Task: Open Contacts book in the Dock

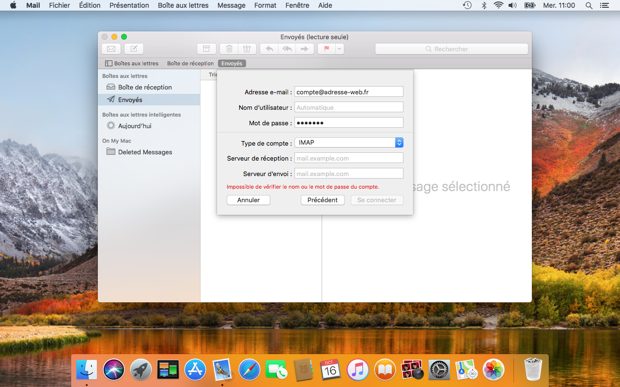Action: (304, 370)
